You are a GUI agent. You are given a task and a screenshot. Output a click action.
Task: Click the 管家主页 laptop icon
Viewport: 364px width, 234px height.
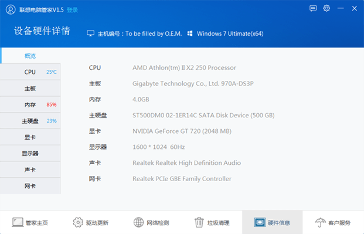(18, 222)
